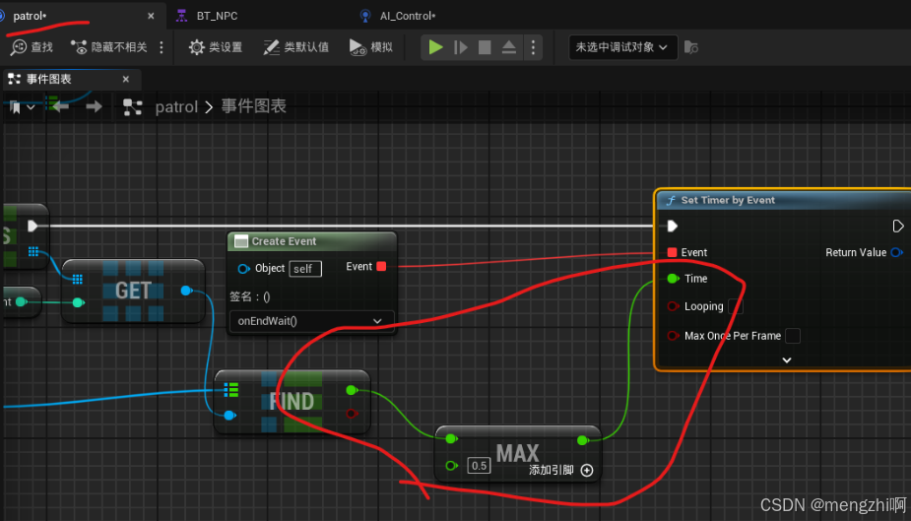Navigate forward in graph history

pos(94,106)
